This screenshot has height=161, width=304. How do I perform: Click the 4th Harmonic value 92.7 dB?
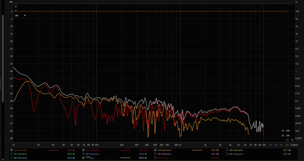(x=287, y=150)
